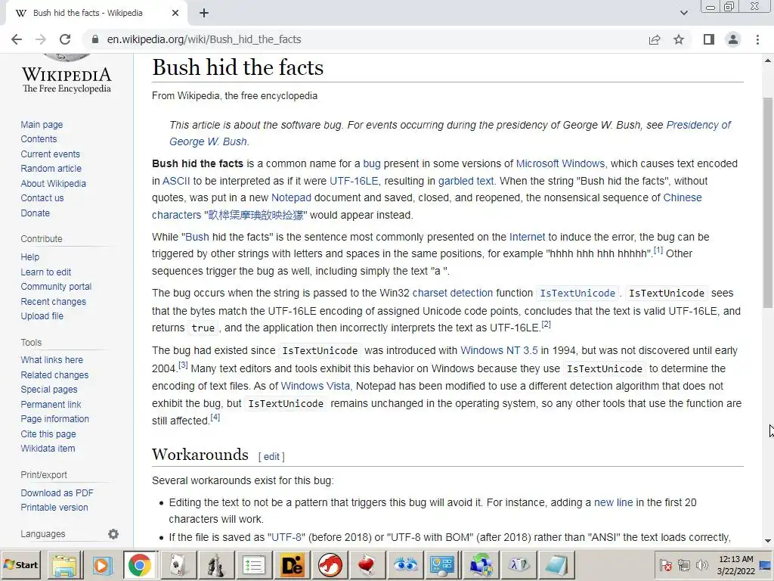Screen dimensions: 774x581
Task: Open the checklist app taskbar icon
Action: [254, 565]
